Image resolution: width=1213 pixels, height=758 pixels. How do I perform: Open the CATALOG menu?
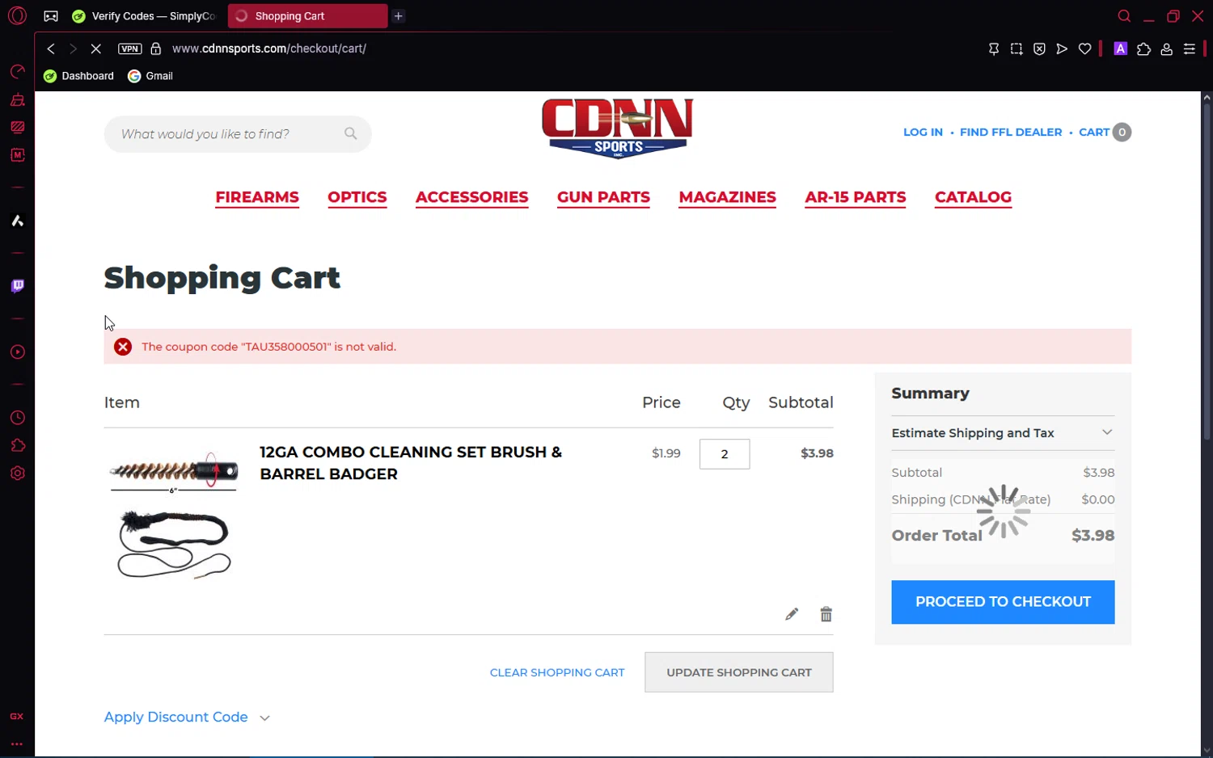pos(973,198)
